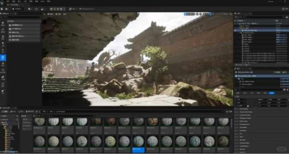Open the perspective view mode dropdown
The width and height of the screenshot is (289, 154).
coord(50,14)
